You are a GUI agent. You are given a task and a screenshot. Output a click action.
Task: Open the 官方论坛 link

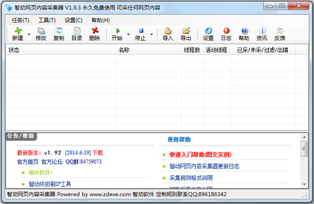coord(52,162)
